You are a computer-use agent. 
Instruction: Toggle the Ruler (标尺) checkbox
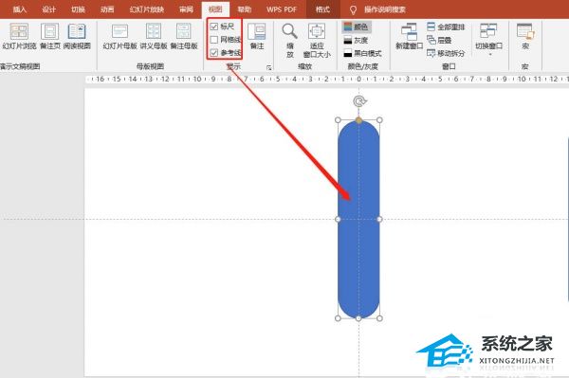pyautogui.click(x=214, y=27)
